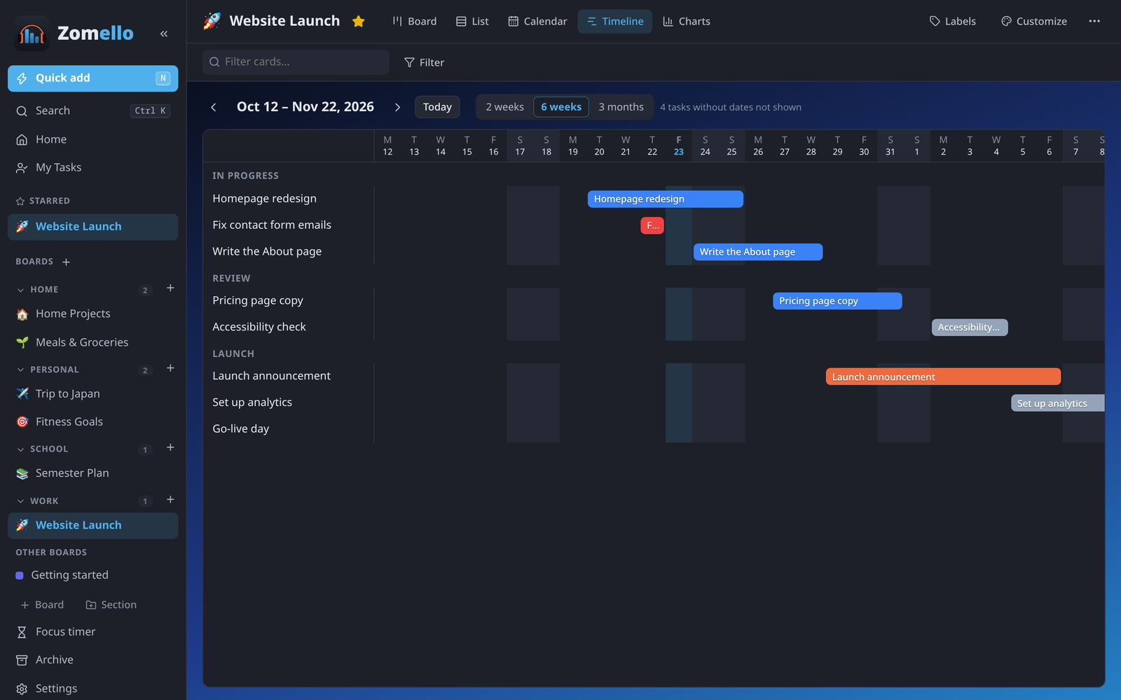Click the Homepage redesign timeline bar
Viewport: 1121px width, 700px height.
[x=665, y=199]
